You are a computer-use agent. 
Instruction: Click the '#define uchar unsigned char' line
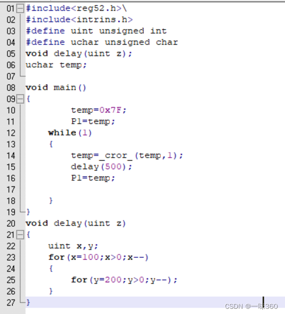(x=102, y=42)
